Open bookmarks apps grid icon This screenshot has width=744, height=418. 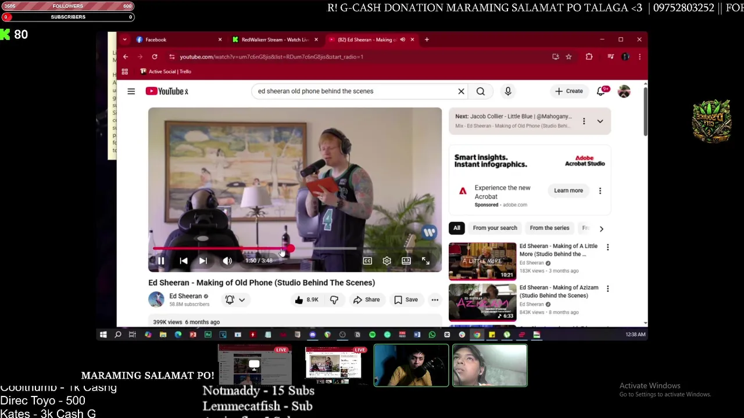tap(124, 71)
